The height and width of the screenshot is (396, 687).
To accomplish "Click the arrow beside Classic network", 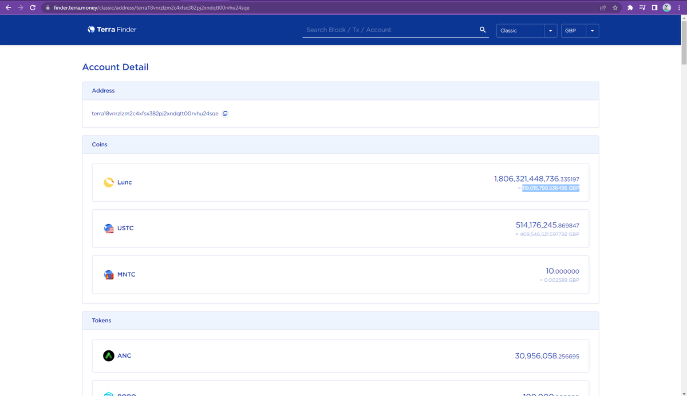I will pos(550,31).
